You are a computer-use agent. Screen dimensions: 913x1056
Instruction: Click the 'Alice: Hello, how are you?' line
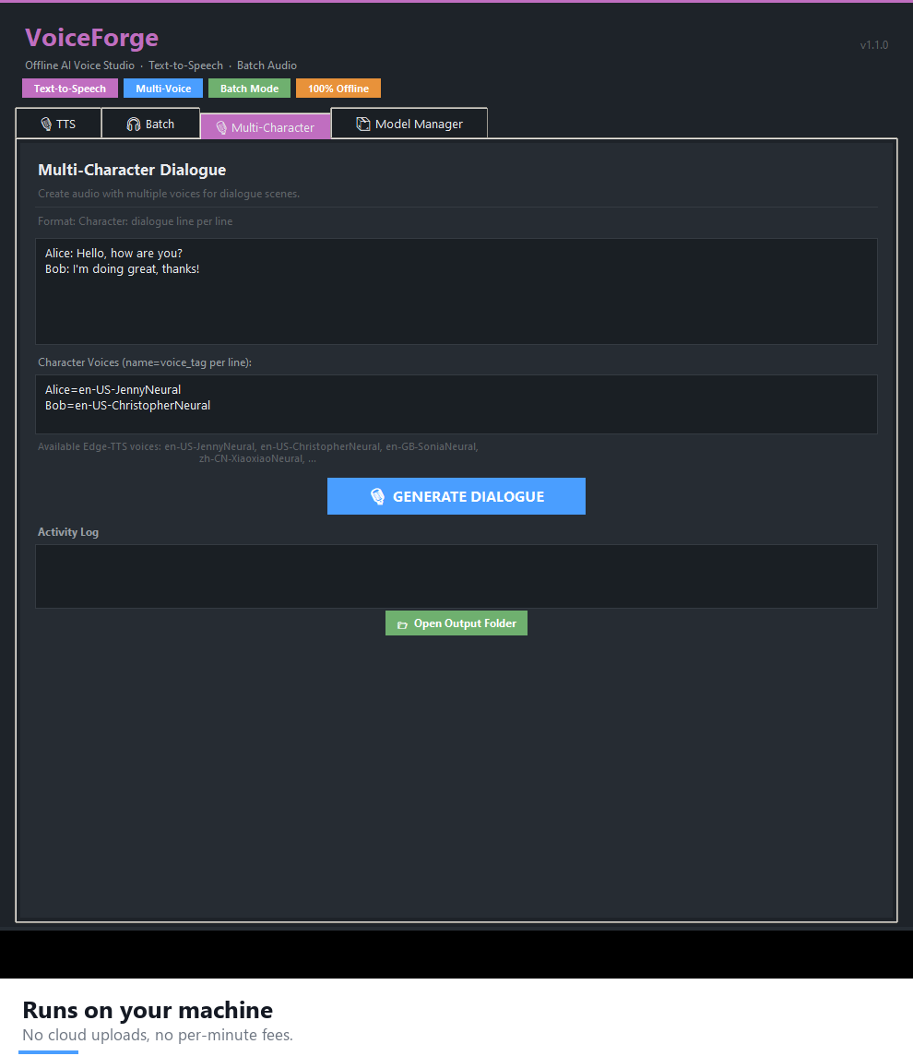point(113,254)
